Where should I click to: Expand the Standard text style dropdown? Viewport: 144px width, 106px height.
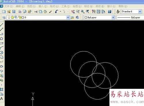[x=140, y=11]
